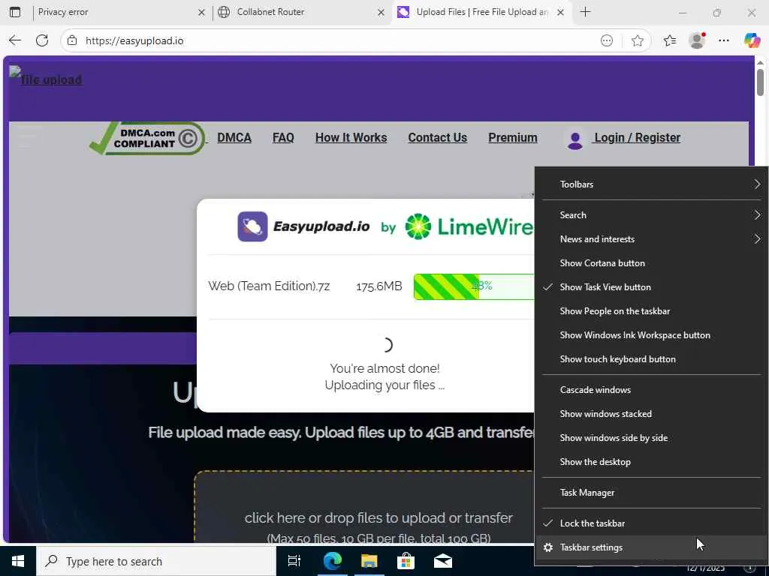Open the Login / Register link

pyautogui.click(x=637, y=138)
